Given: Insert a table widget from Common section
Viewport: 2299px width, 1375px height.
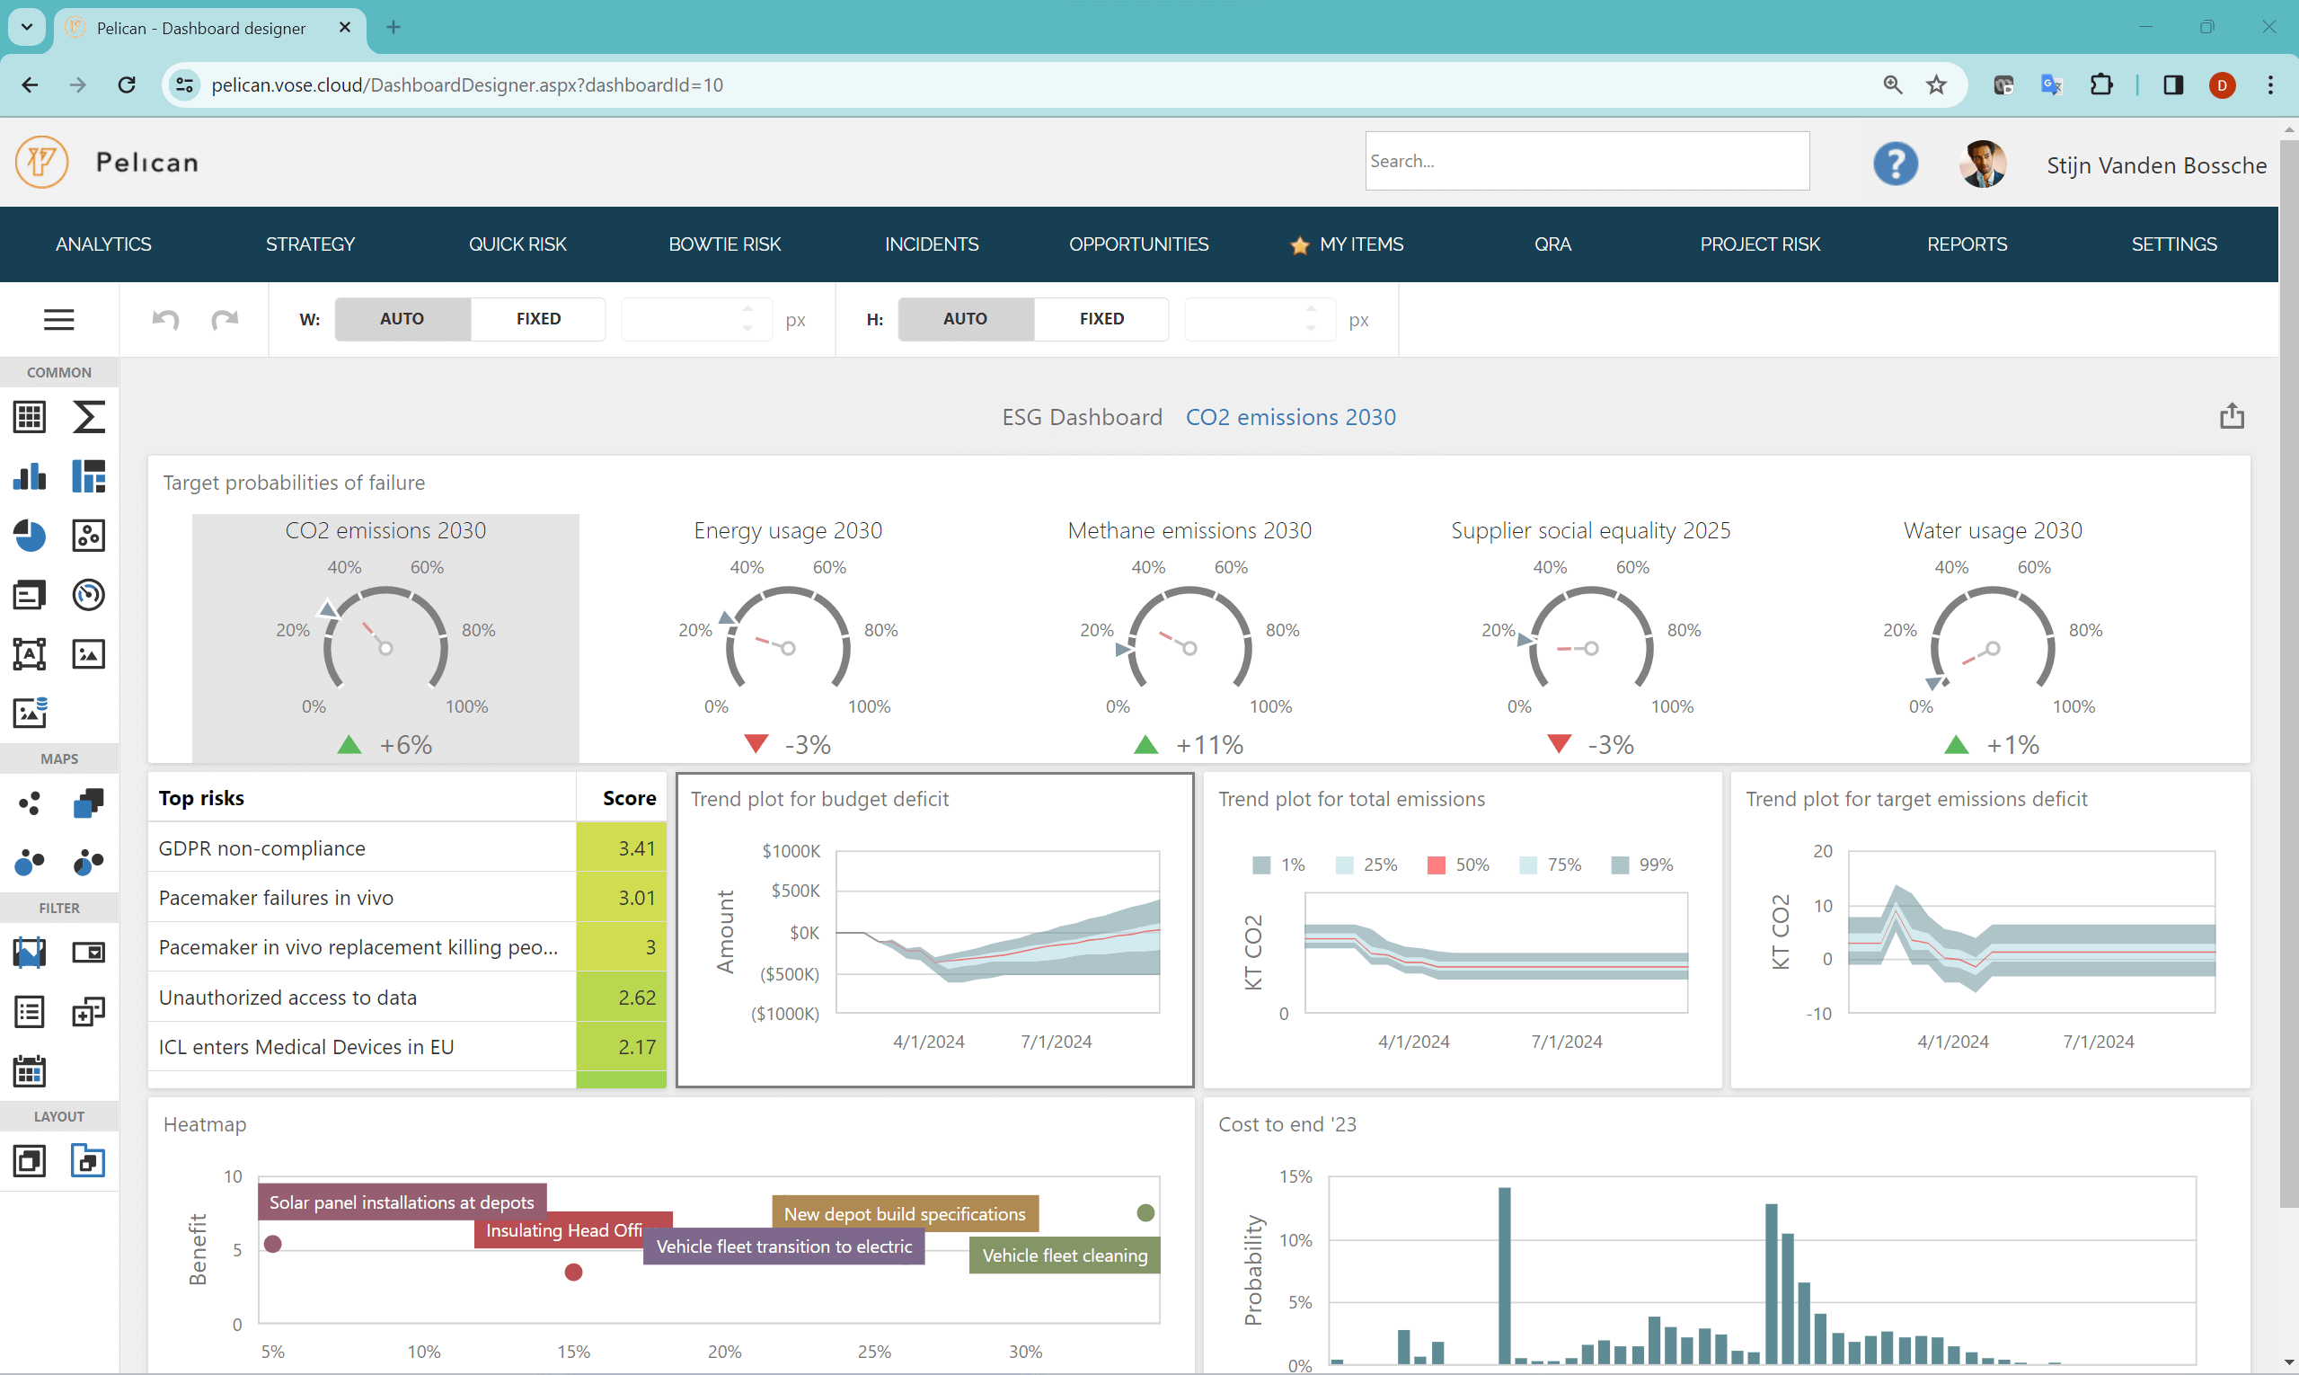Looking at the screenshot, I should tap(29, 417).
